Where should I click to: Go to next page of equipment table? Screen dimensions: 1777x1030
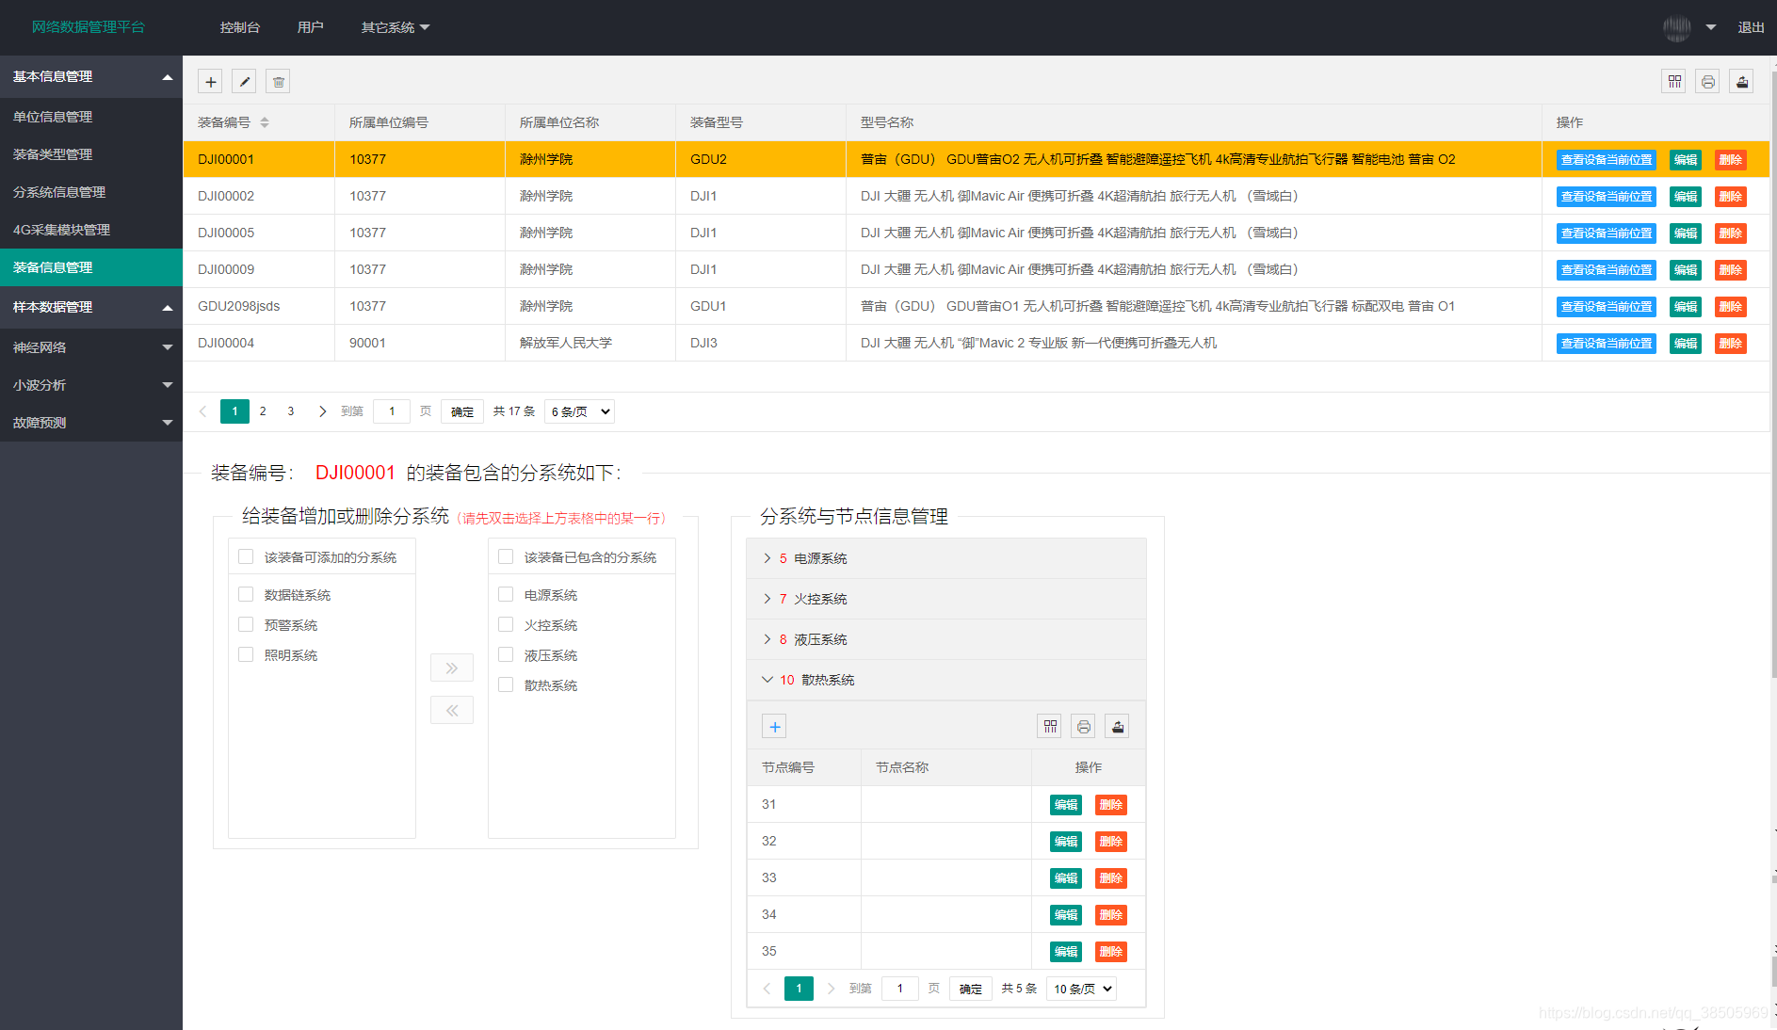pos(322,411)
